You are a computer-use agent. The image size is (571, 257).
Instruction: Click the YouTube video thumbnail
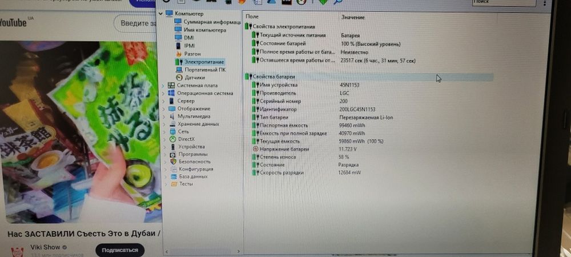81,131
